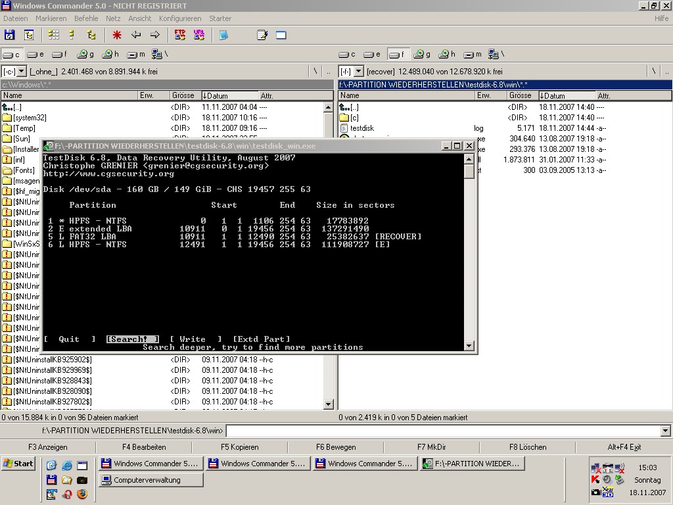The height and width of the screenshot is (505, 673).
Task: Go forward with the right arrow icon
Action: tap(155, 35)
